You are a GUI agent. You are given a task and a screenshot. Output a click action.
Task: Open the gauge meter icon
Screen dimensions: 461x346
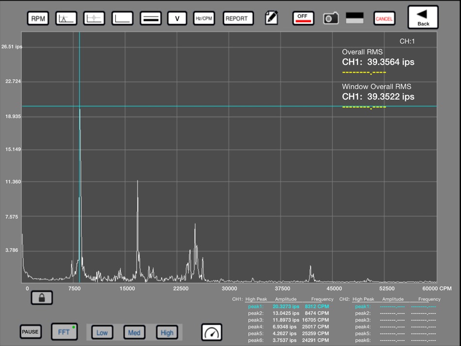212,332
